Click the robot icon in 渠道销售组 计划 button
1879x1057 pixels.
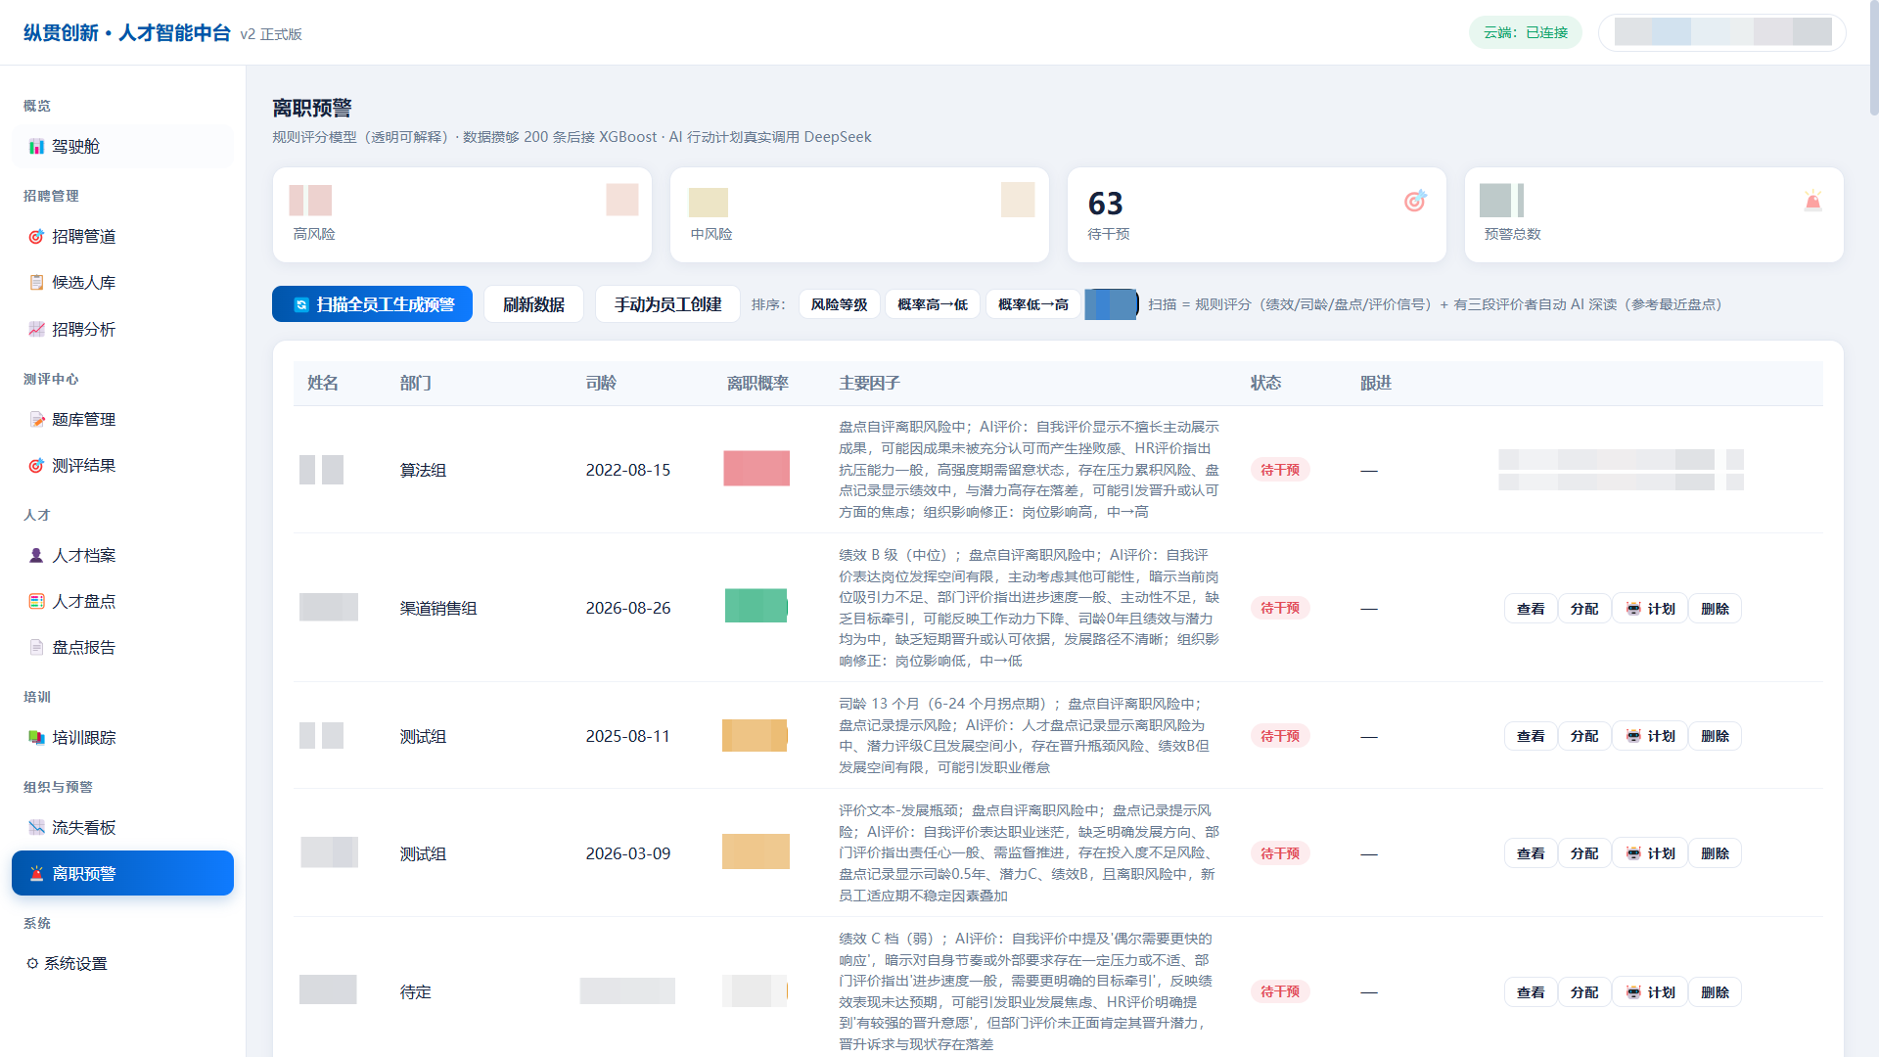tap(1633, 609)
